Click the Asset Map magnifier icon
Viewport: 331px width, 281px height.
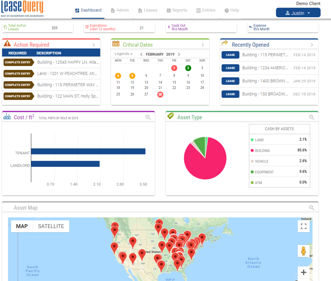(x=312, y=208)
